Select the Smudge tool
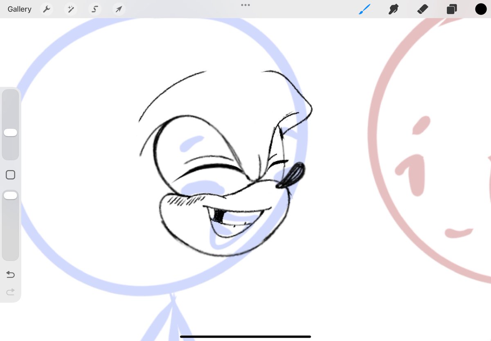491x341 pixels. click(x=393, y=9)
